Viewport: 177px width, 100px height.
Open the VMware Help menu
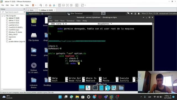[27, 5]
